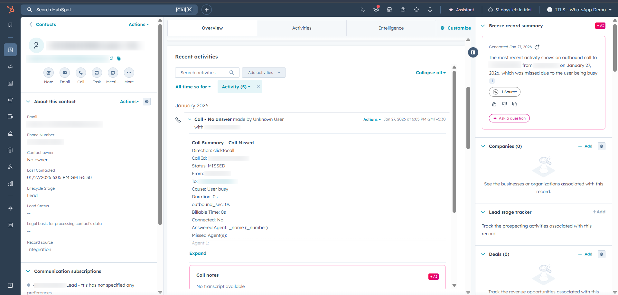Switch to the Activities tab
The height and width of the screenshot is (295, 618).
tap(302, 28)
